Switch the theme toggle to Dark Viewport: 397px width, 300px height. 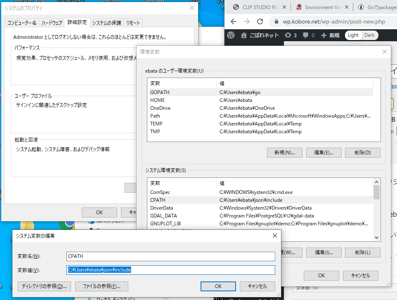tap(369, 35)
